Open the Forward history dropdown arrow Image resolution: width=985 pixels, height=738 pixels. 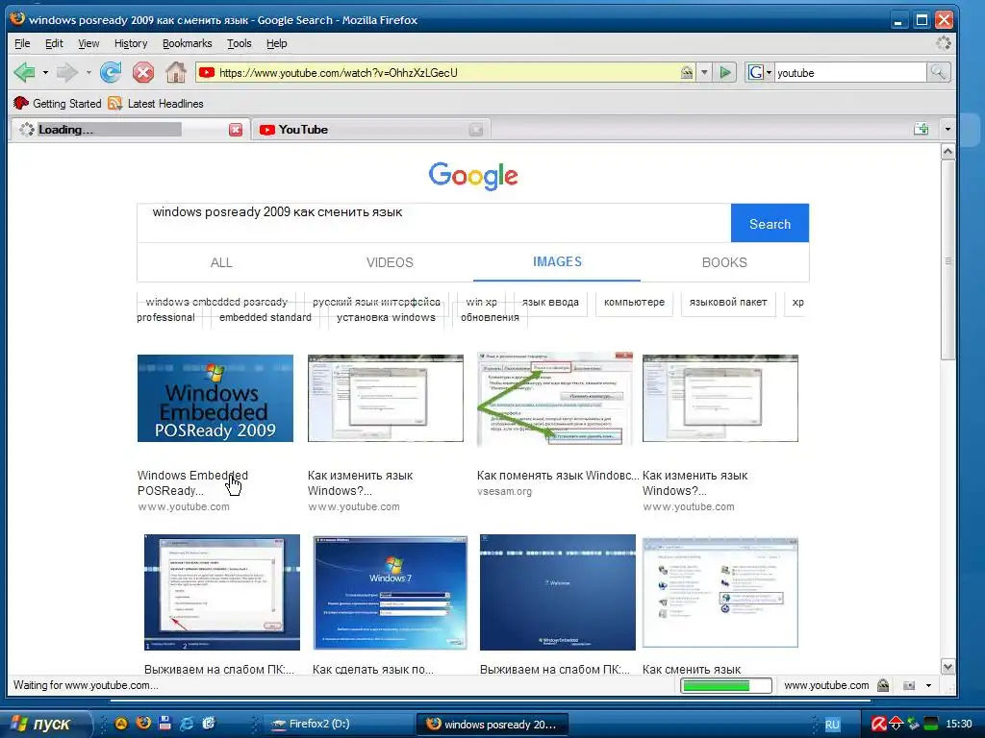(88, 73)
